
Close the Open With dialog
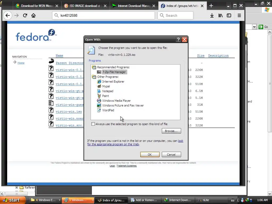click(x=184, y=40)
